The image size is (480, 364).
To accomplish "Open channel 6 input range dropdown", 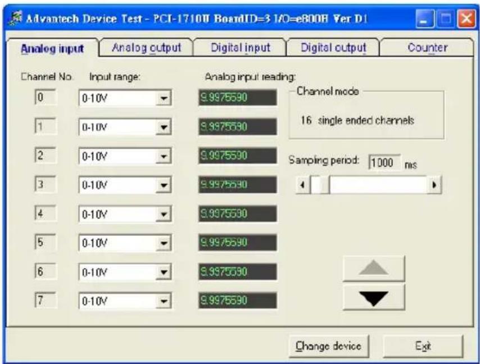I will tap(164, 272).
